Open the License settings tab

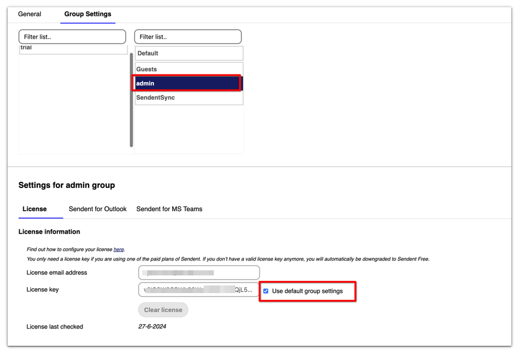point(34,209)
